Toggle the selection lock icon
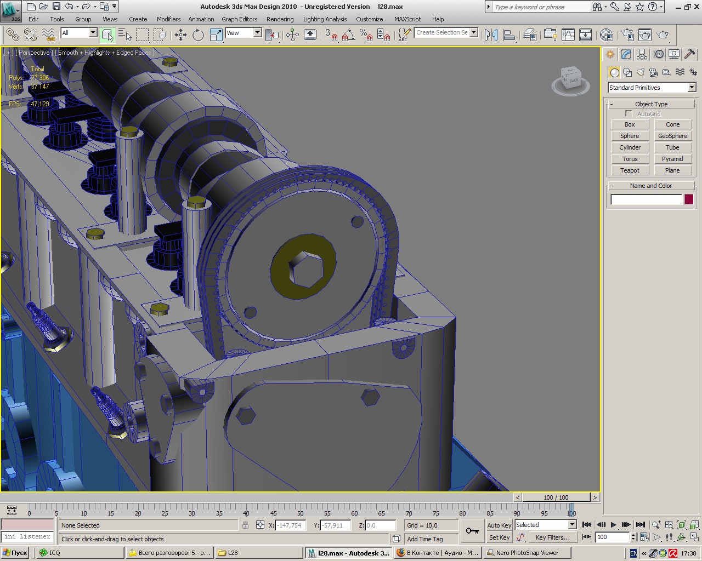 point(245,525)
